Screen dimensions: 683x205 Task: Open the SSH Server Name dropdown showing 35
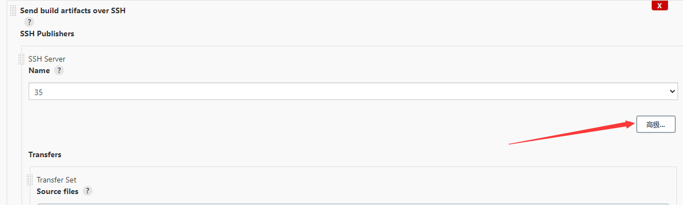click(x=353, y=91)
